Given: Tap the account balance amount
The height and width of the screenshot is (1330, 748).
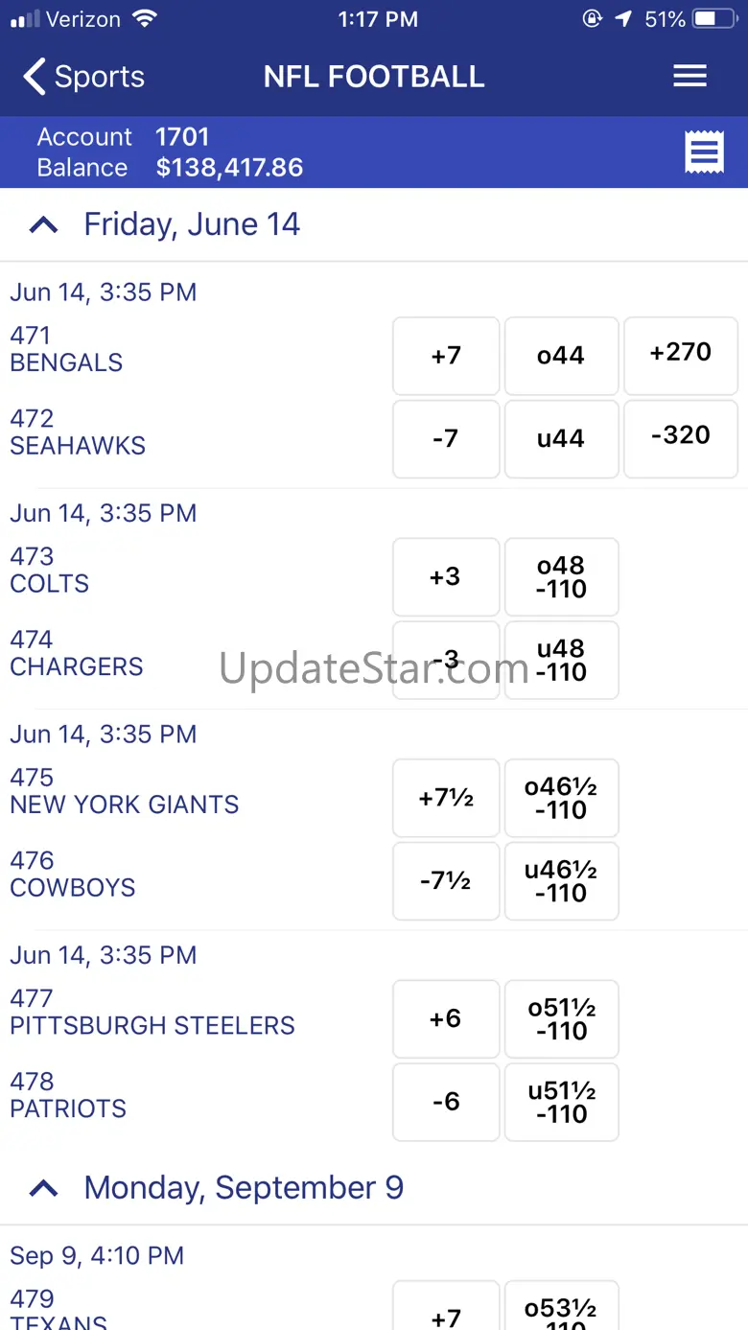Looking at the screenshot, I should click(229, 168).
